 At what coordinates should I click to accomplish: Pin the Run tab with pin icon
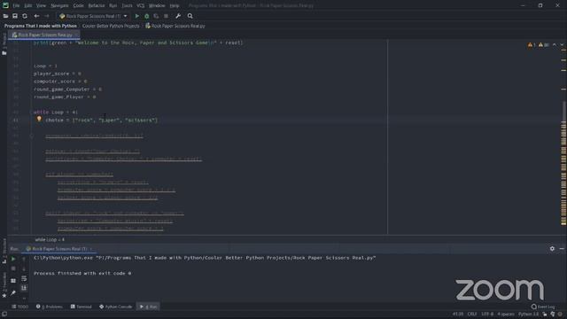[13, 292]
